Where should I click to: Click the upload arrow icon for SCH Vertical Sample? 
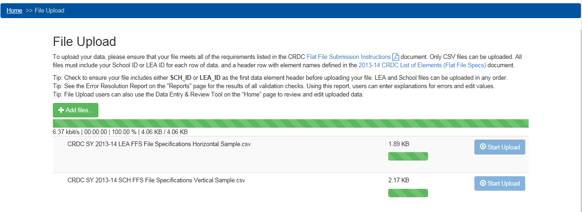(x=483, y=183)
